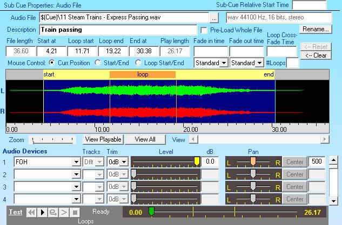Click the left channel green waveform
This screenshot has height=225, width=342.
click(156, 90)
